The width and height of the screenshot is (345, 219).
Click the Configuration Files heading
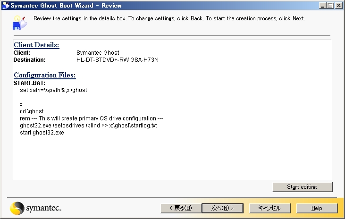[x=45, y=75]
